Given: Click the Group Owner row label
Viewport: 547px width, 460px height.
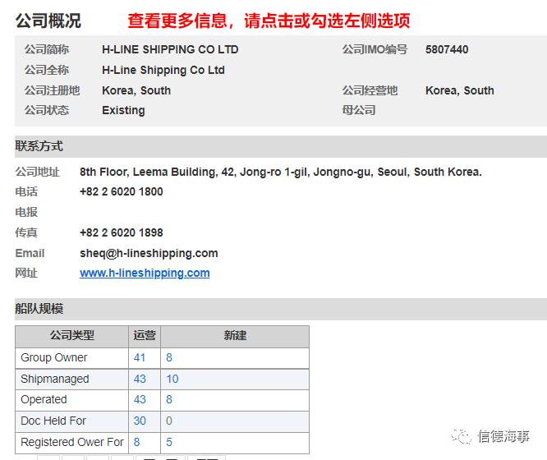Looking at the screenshot, I should (54, 357).
